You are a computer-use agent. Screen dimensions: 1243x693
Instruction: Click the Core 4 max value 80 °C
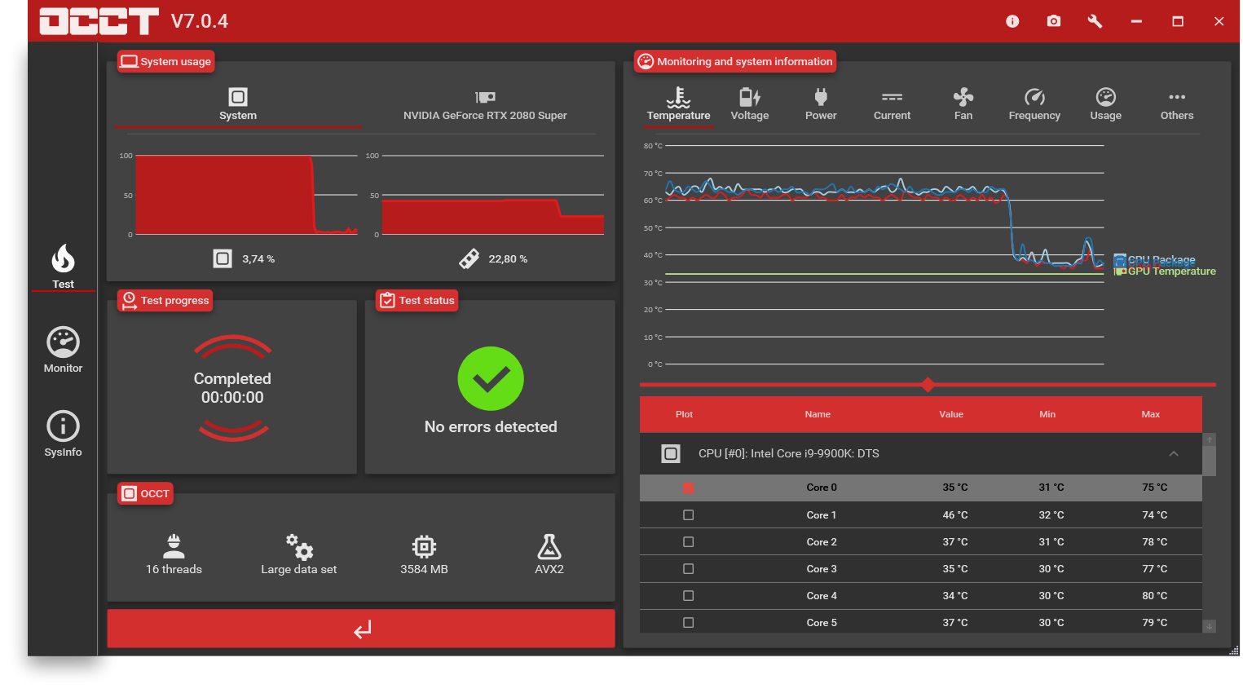(1155, 596)
